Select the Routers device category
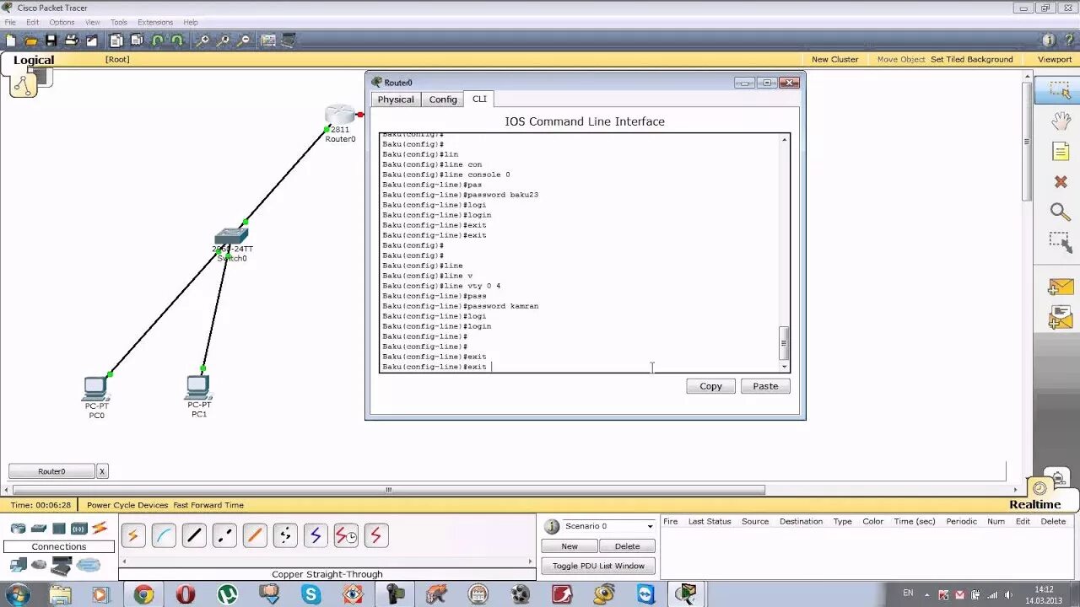 coord(18,529)
